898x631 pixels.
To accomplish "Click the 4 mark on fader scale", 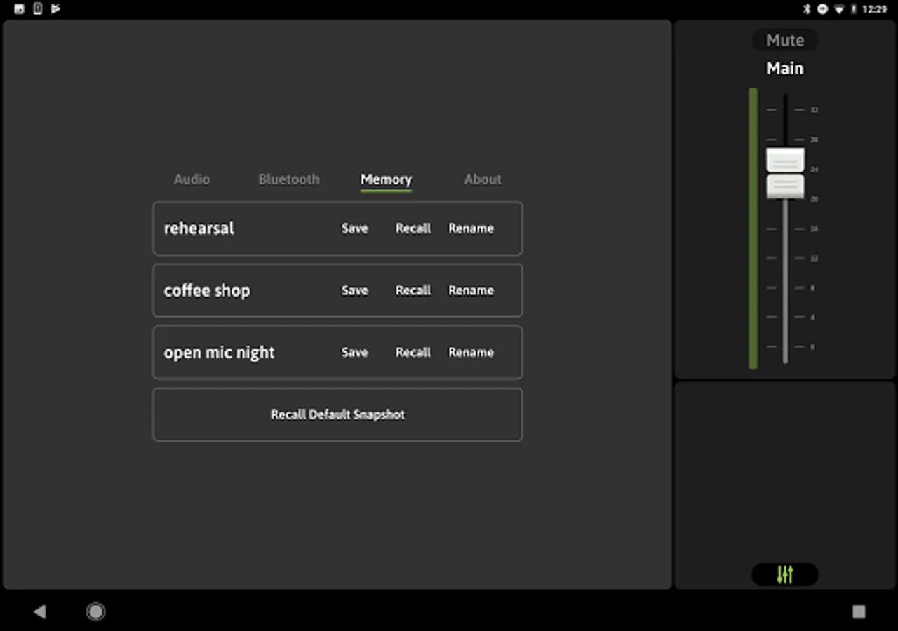I will (813, 318).
